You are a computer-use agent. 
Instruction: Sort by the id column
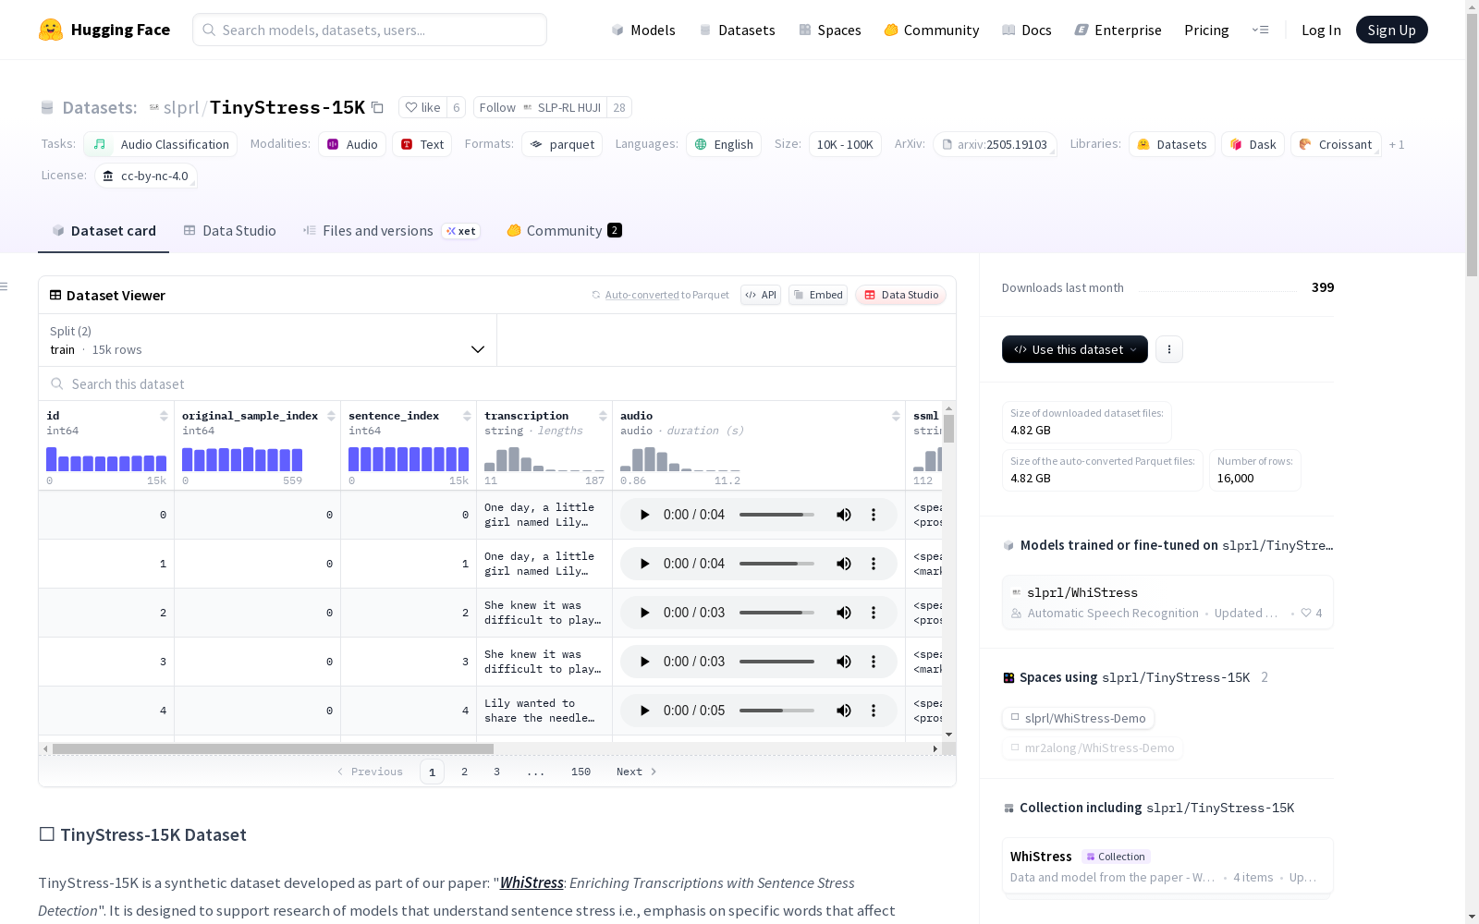[164, 416]
